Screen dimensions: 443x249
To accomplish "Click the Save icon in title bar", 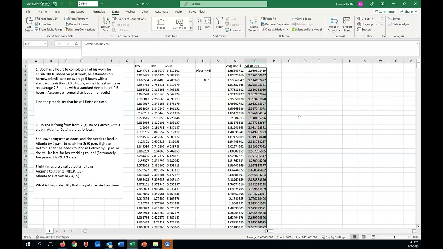I will click(55, 4).
